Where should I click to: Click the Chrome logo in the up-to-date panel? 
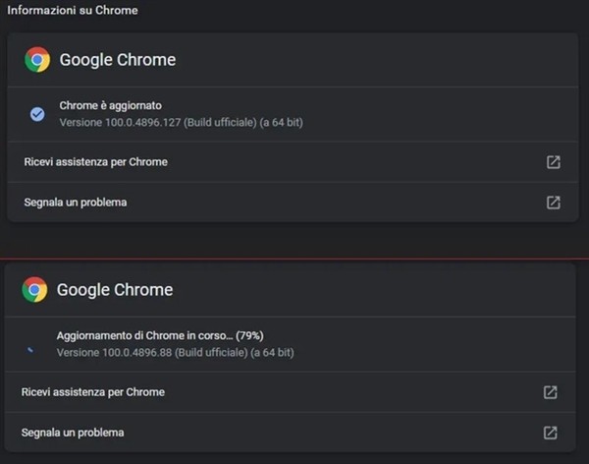point(37,60)
